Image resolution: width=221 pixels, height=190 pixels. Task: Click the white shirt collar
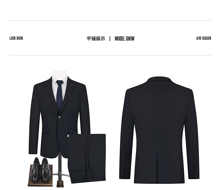tap(60, 79)
